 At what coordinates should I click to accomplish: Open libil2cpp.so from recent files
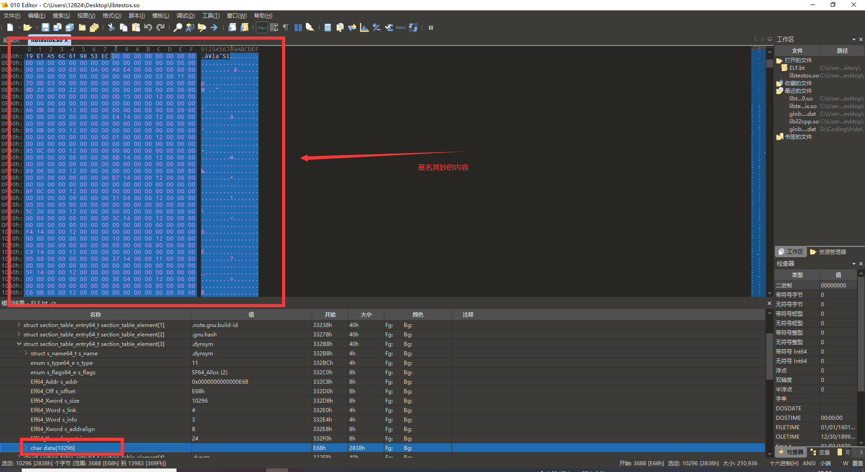(x=804, y=122)
